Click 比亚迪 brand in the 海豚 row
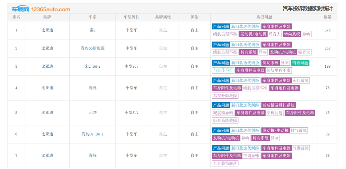Image resolution: width=346 pixels, height=169 pixels. pos(47,155)
